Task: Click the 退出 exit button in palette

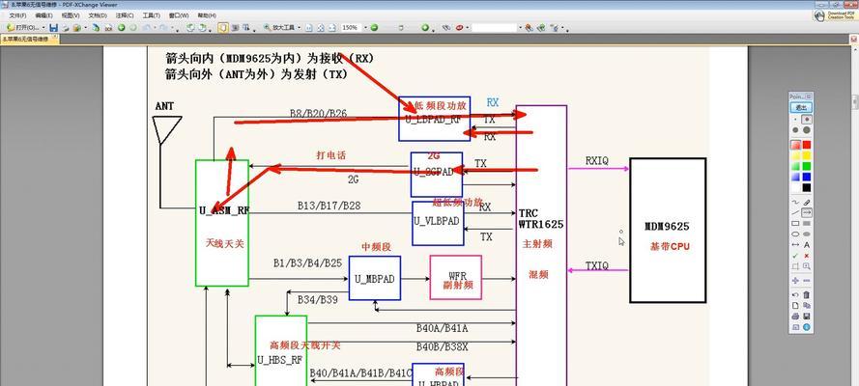Action: [x=801, y=108]
